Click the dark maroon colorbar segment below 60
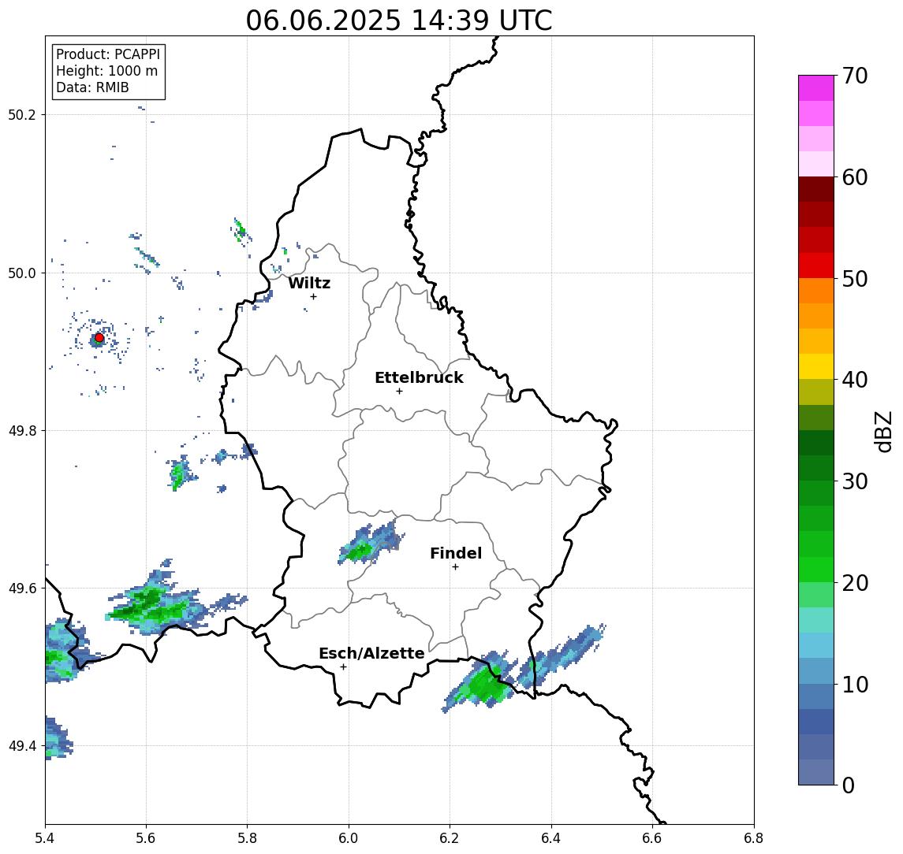 click(816, 189)
